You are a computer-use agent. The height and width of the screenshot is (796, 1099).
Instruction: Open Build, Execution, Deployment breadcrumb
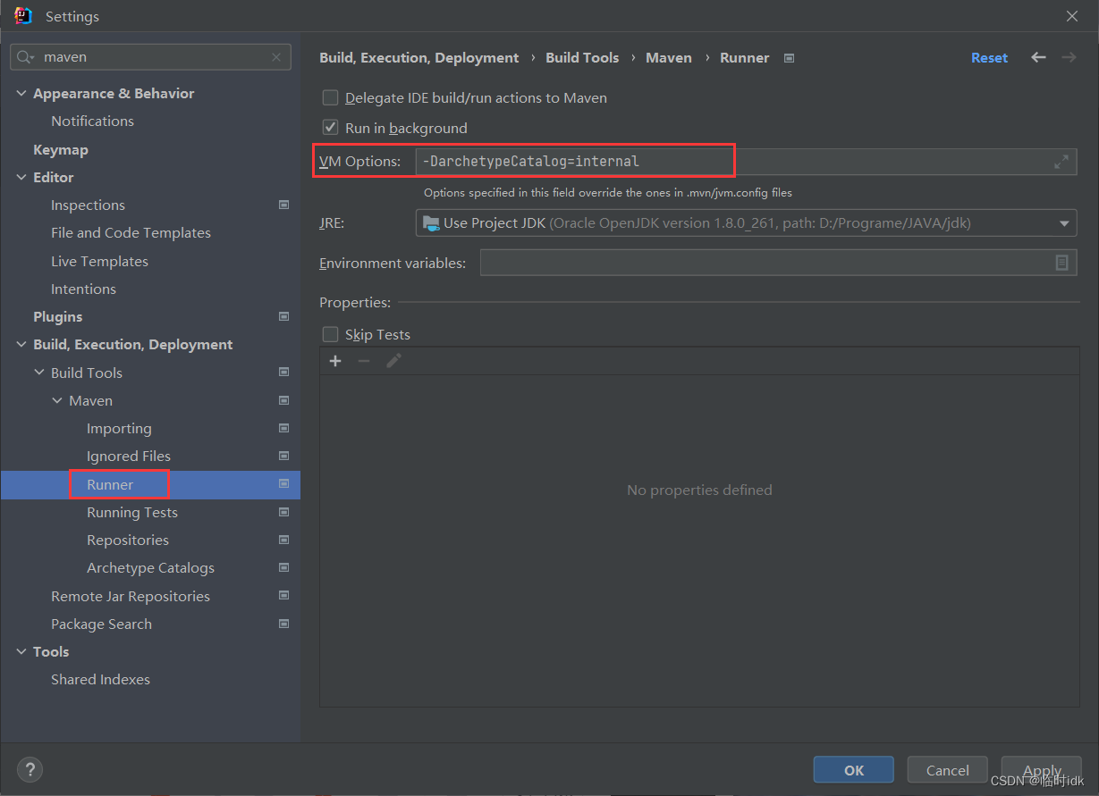tap(418, 57)
